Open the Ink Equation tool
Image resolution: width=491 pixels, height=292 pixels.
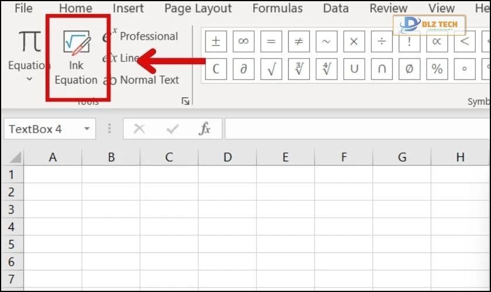(76, 57)
